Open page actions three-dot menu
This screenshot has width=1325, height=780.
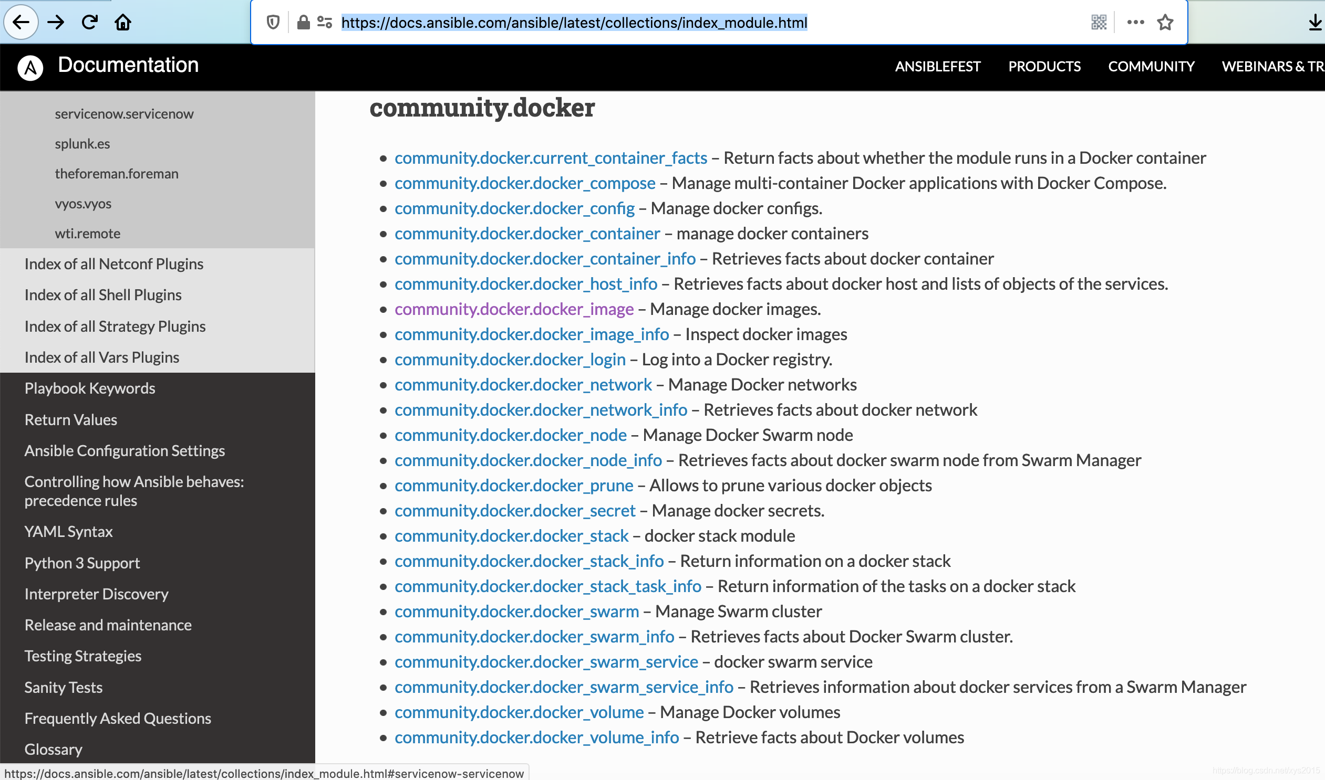[1136, 22]
